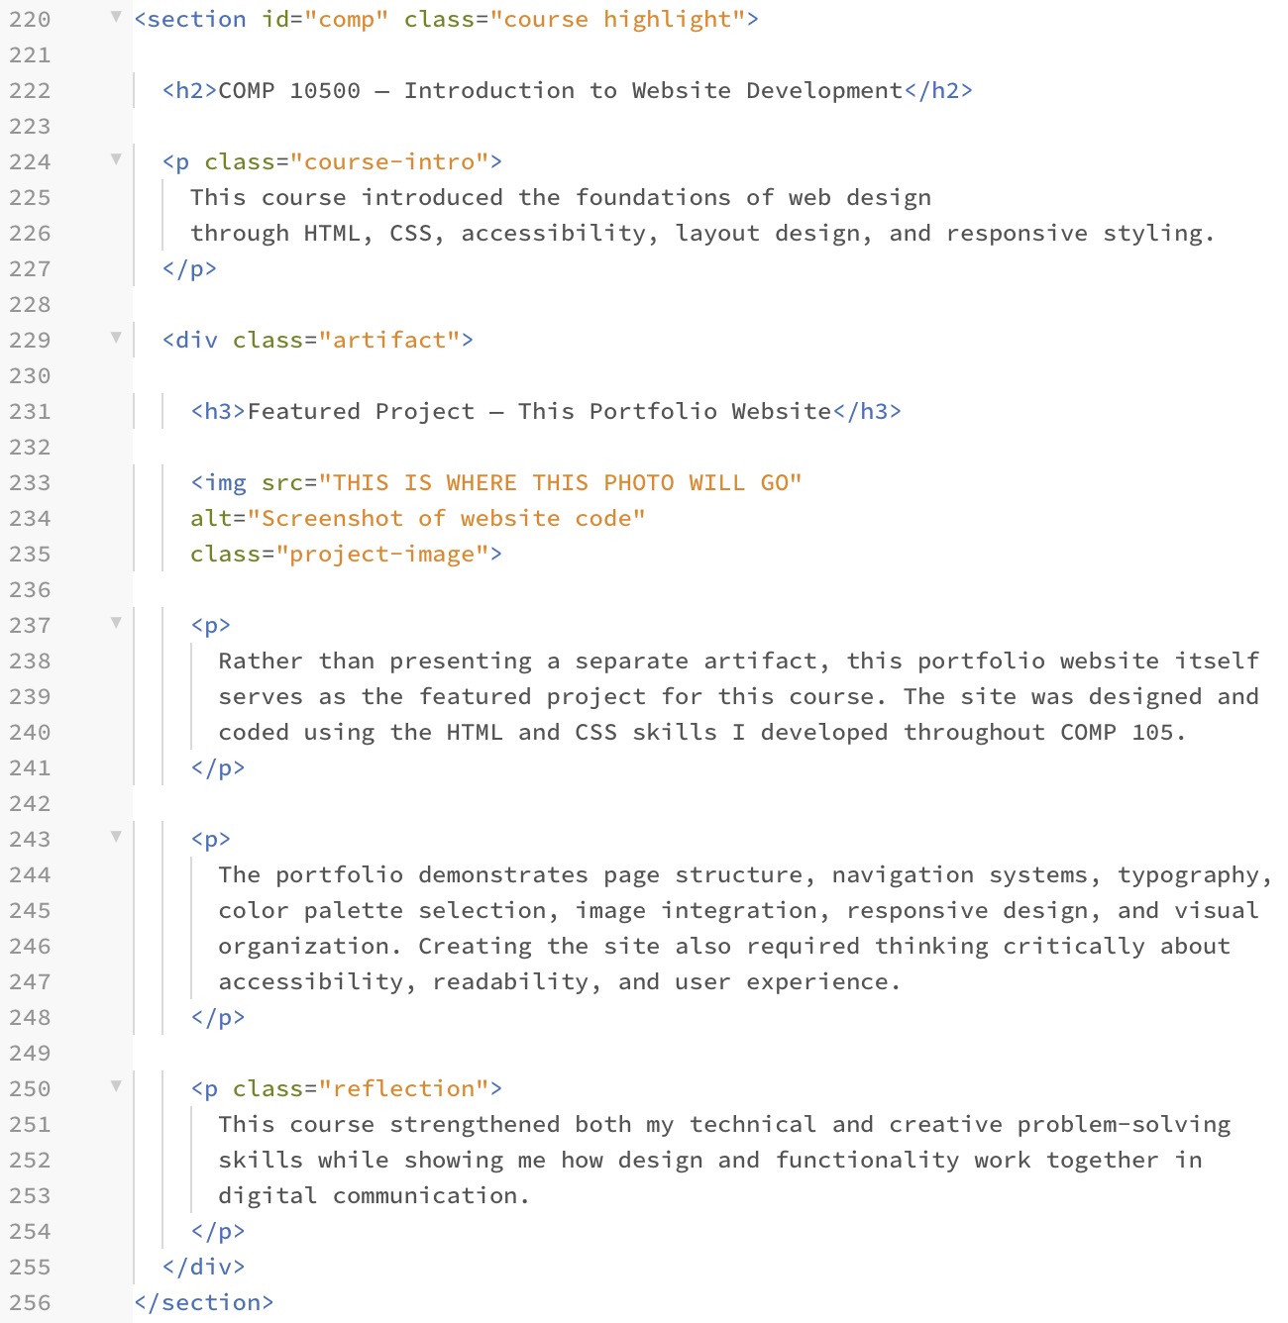Collapse the paragraph fold arrow on line 237
This screenshot has height=1323, width=1288.
116,622
